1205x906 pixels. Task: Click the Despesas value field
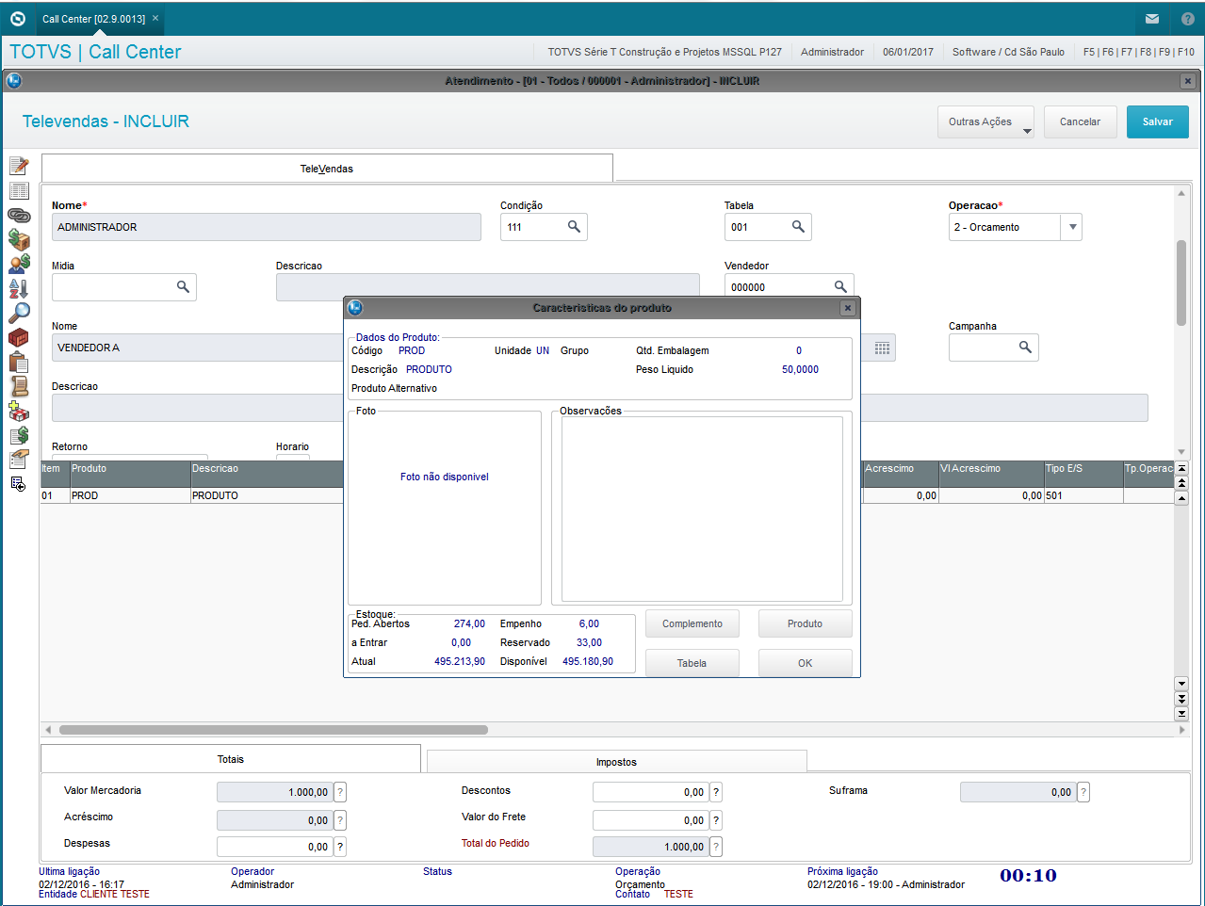(275, 847)
